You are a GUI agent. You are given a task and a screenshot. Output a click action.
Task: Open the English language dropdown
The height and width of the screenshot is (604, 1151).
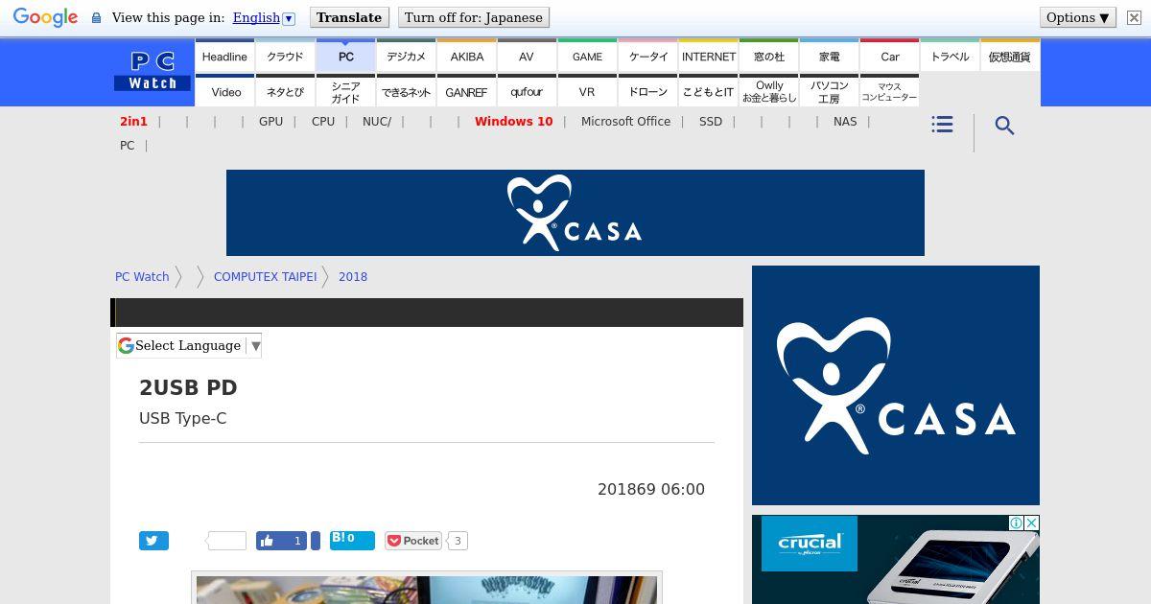[x=264, y=17]
